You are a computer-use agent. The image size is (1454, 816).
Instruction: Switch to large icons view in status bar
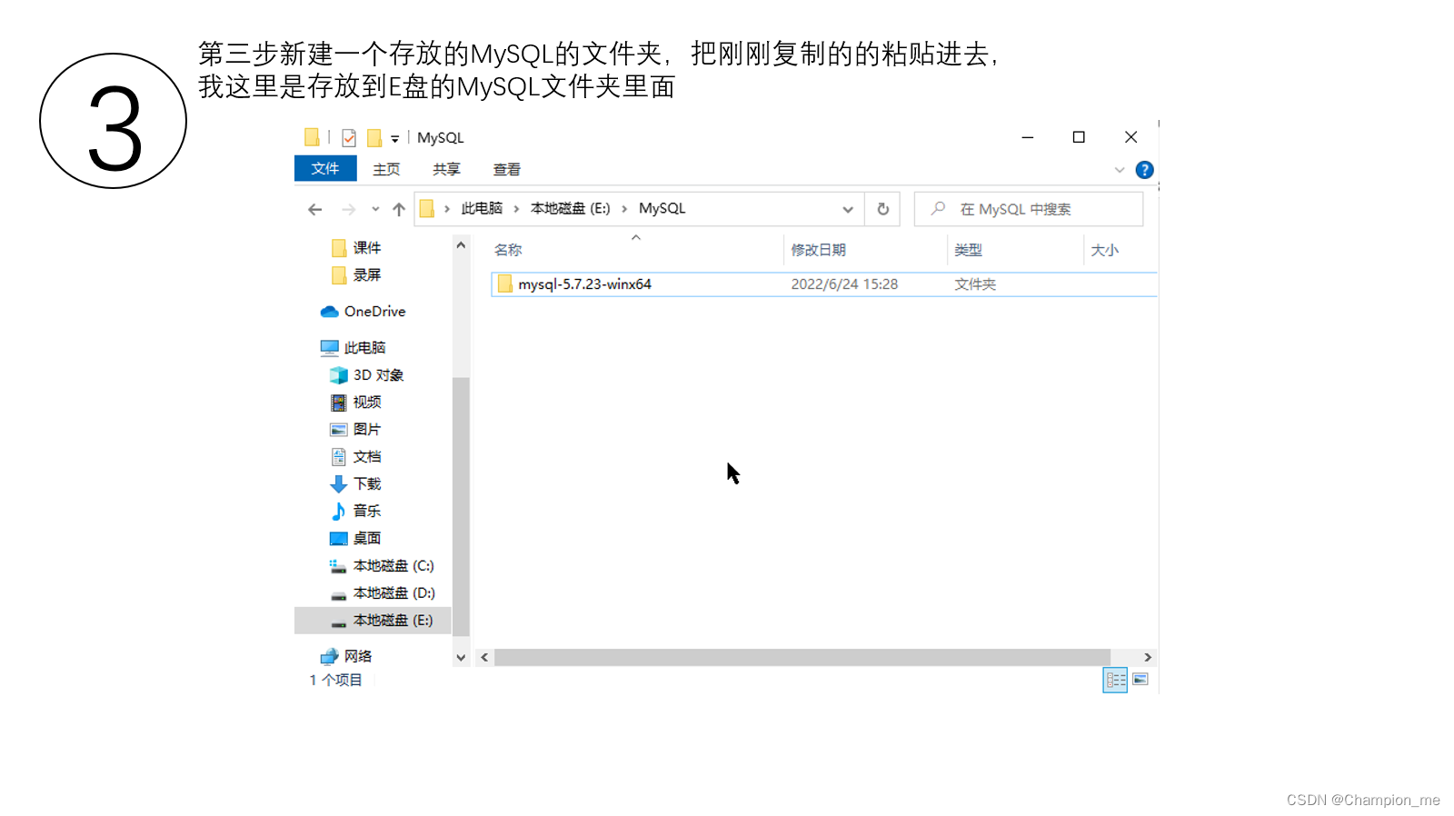pyautogui.click(x=1140, y=680)
